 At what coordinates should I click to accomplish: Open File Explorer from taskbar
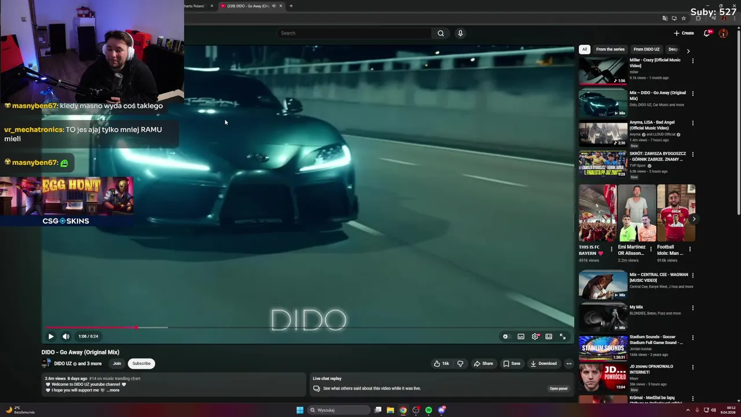[x=390, y=410]
